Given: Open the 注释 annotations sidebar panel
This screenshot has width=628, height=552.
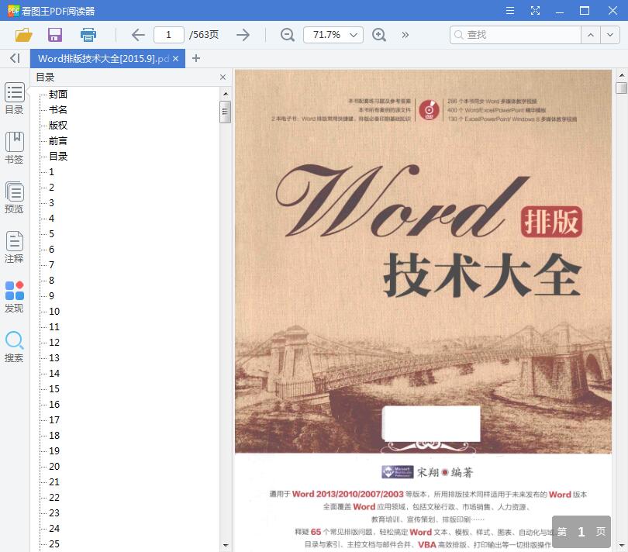Looking at the screenshot, I should pos(15,247).
